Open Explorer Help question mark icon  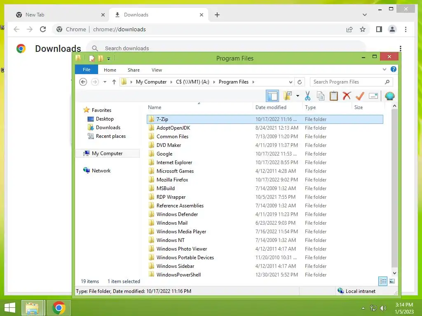pyautogui.click(x=393, y=69)
